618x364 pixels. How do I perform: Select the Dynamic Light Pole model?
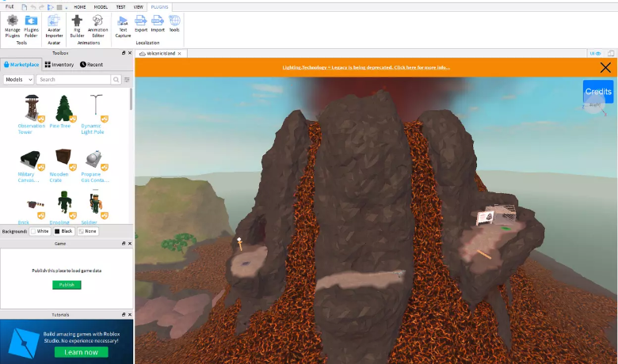click(x=96, y=108)
